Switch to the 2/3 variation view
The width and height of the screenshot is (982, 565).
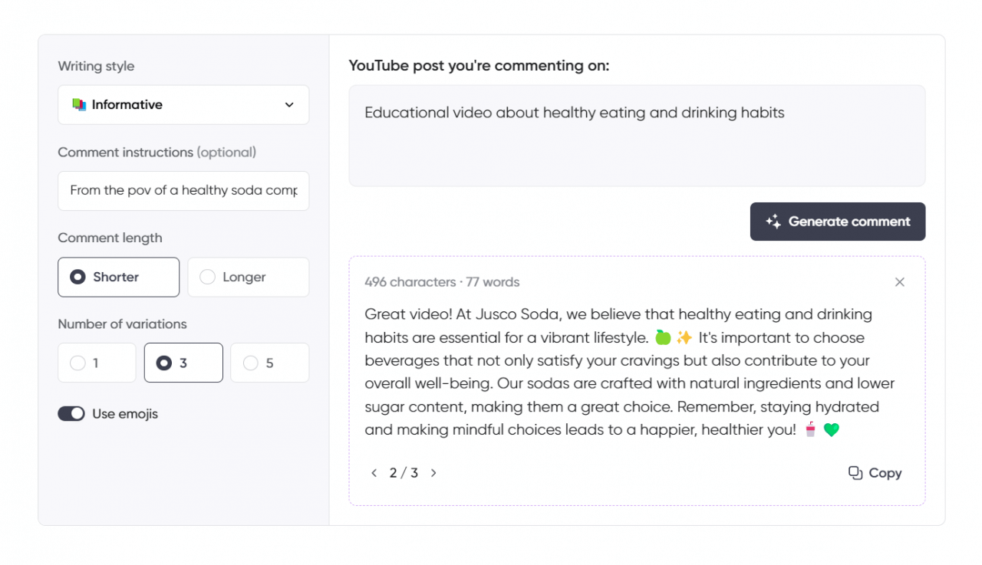click(403, 473)
